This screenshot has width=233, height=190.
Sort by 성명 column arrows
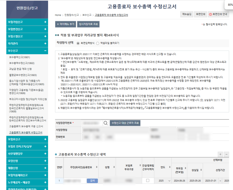[114, 167]
